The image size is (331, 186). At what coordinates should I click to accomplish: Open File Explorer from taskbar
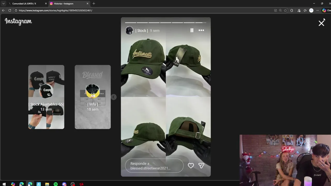pos(47,184)
